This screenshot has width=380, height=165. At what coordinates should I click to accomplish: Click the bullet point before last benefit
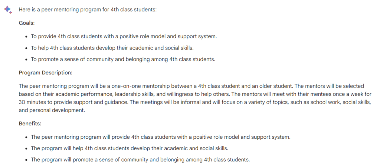tap(26, 160)
